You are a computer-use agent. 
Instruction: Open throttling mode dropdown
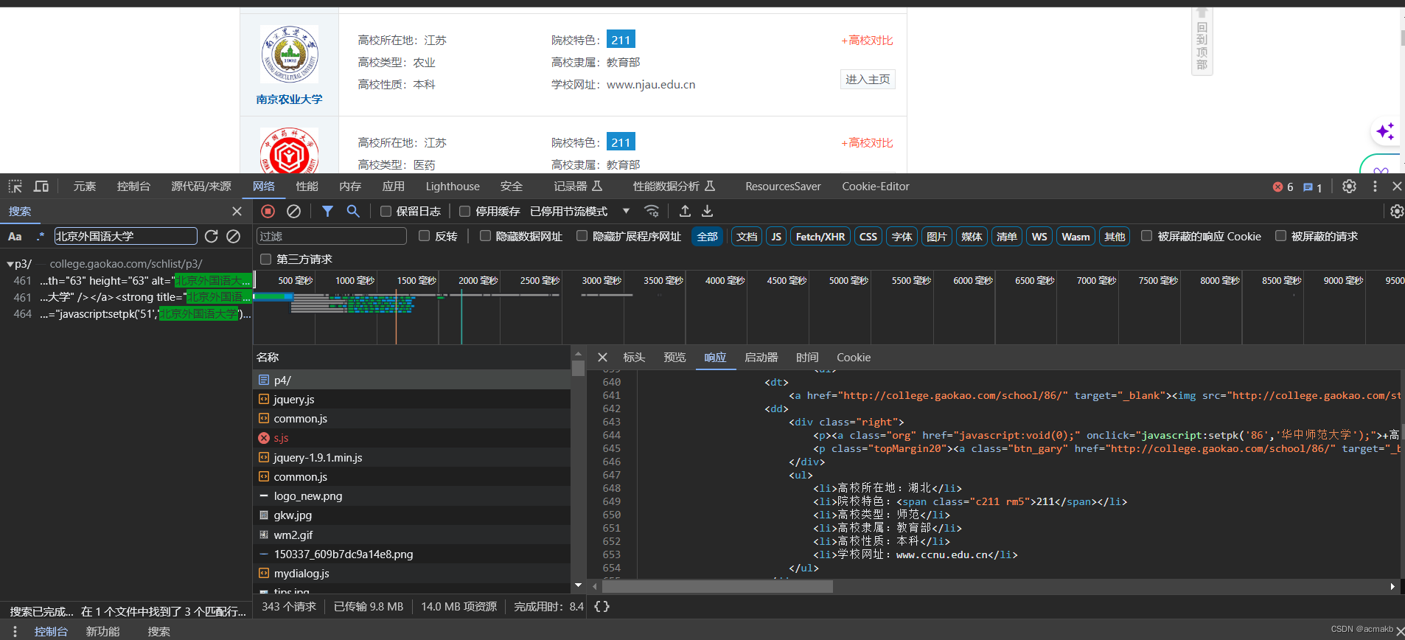pyautogui.click(x=580, y=212)
